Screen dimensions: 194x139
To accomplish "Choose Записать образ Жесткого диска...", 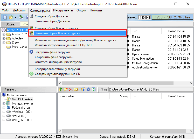I will (78, 33).
